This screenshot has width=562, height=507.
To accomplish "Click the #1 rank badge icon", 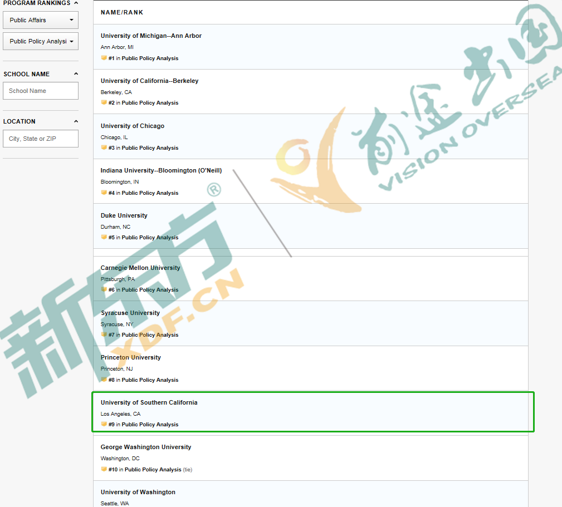I will click(x=104, y=58).
